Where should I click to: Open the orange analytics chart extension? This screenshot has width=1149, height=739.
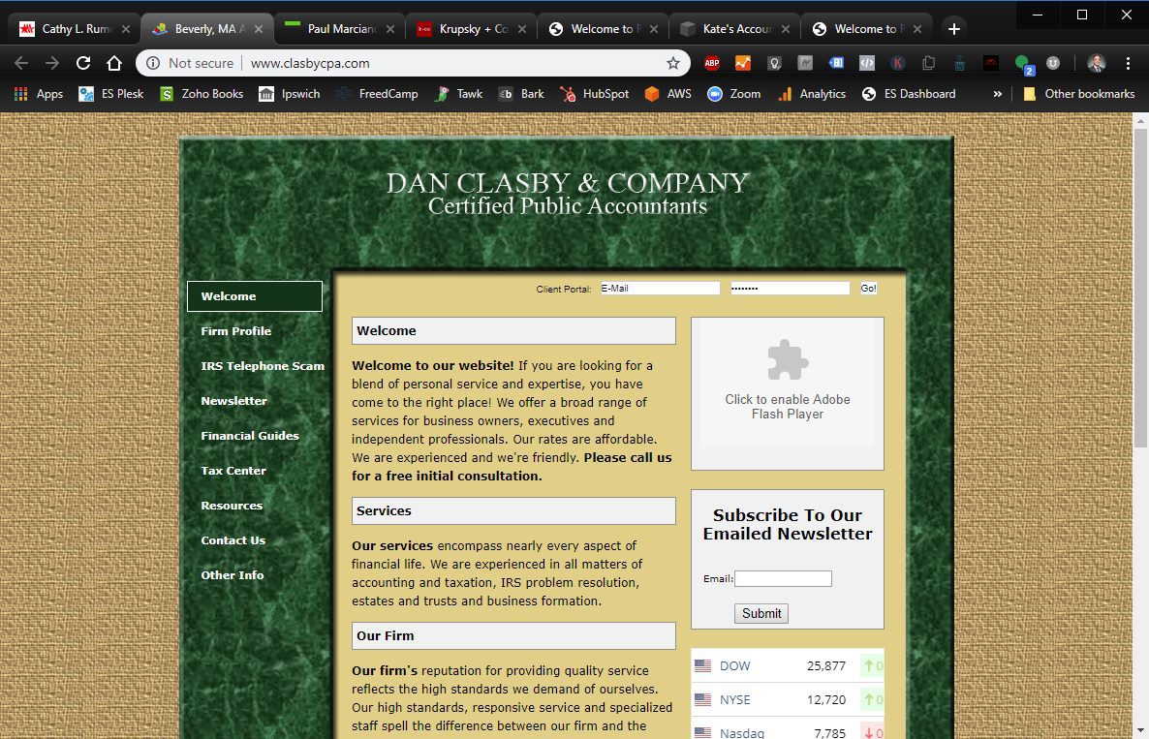(743, 63)
